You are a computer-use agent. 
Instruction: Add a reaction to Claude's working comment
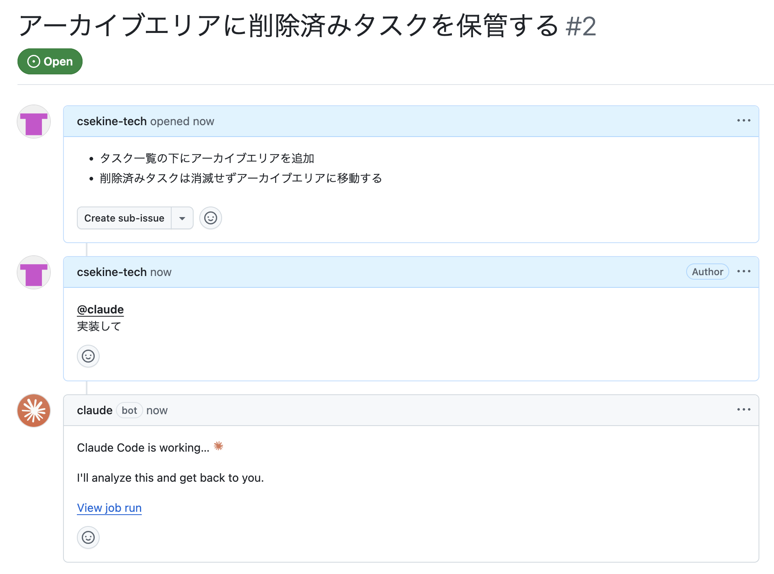(88, 537)
